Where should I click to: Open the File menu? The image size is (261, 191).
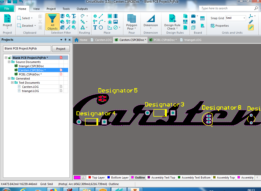click(x=7, y=9)
